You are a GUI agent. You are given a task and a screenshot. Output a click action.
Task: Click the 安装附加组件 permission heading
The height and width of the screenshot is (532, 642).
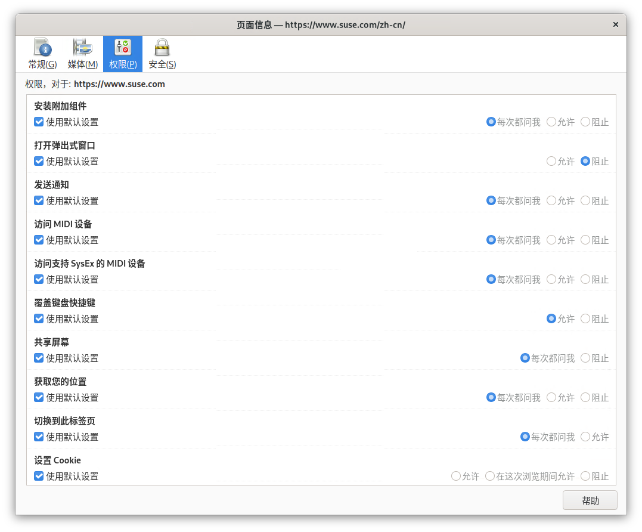(x=60, y=106)
